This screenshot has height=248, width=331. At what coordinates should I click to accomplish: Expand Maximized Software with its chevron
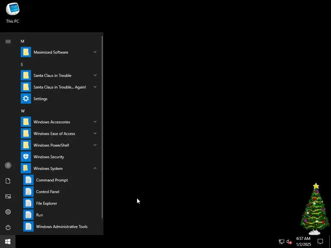point(95,52)
